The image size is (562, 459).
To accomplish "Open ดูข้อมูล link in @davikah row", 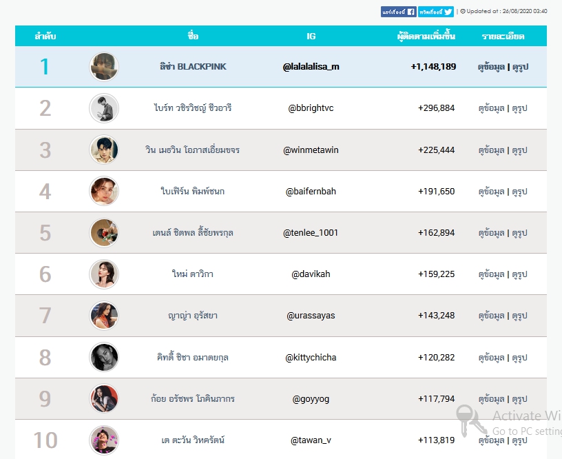I will (x=491, y=274).
